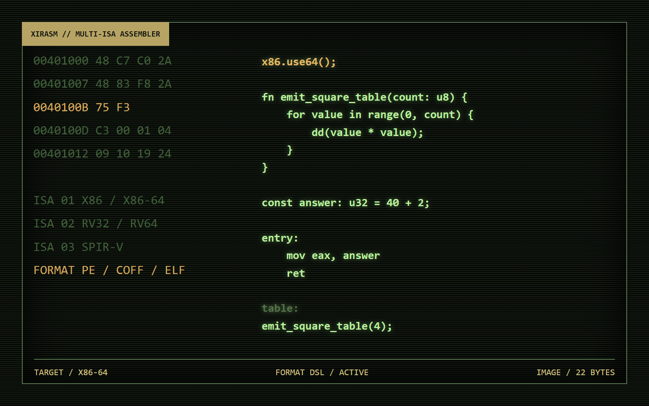
Task: Click TARGET / X86-64 in status bar
Action: (x=71, y=373)
